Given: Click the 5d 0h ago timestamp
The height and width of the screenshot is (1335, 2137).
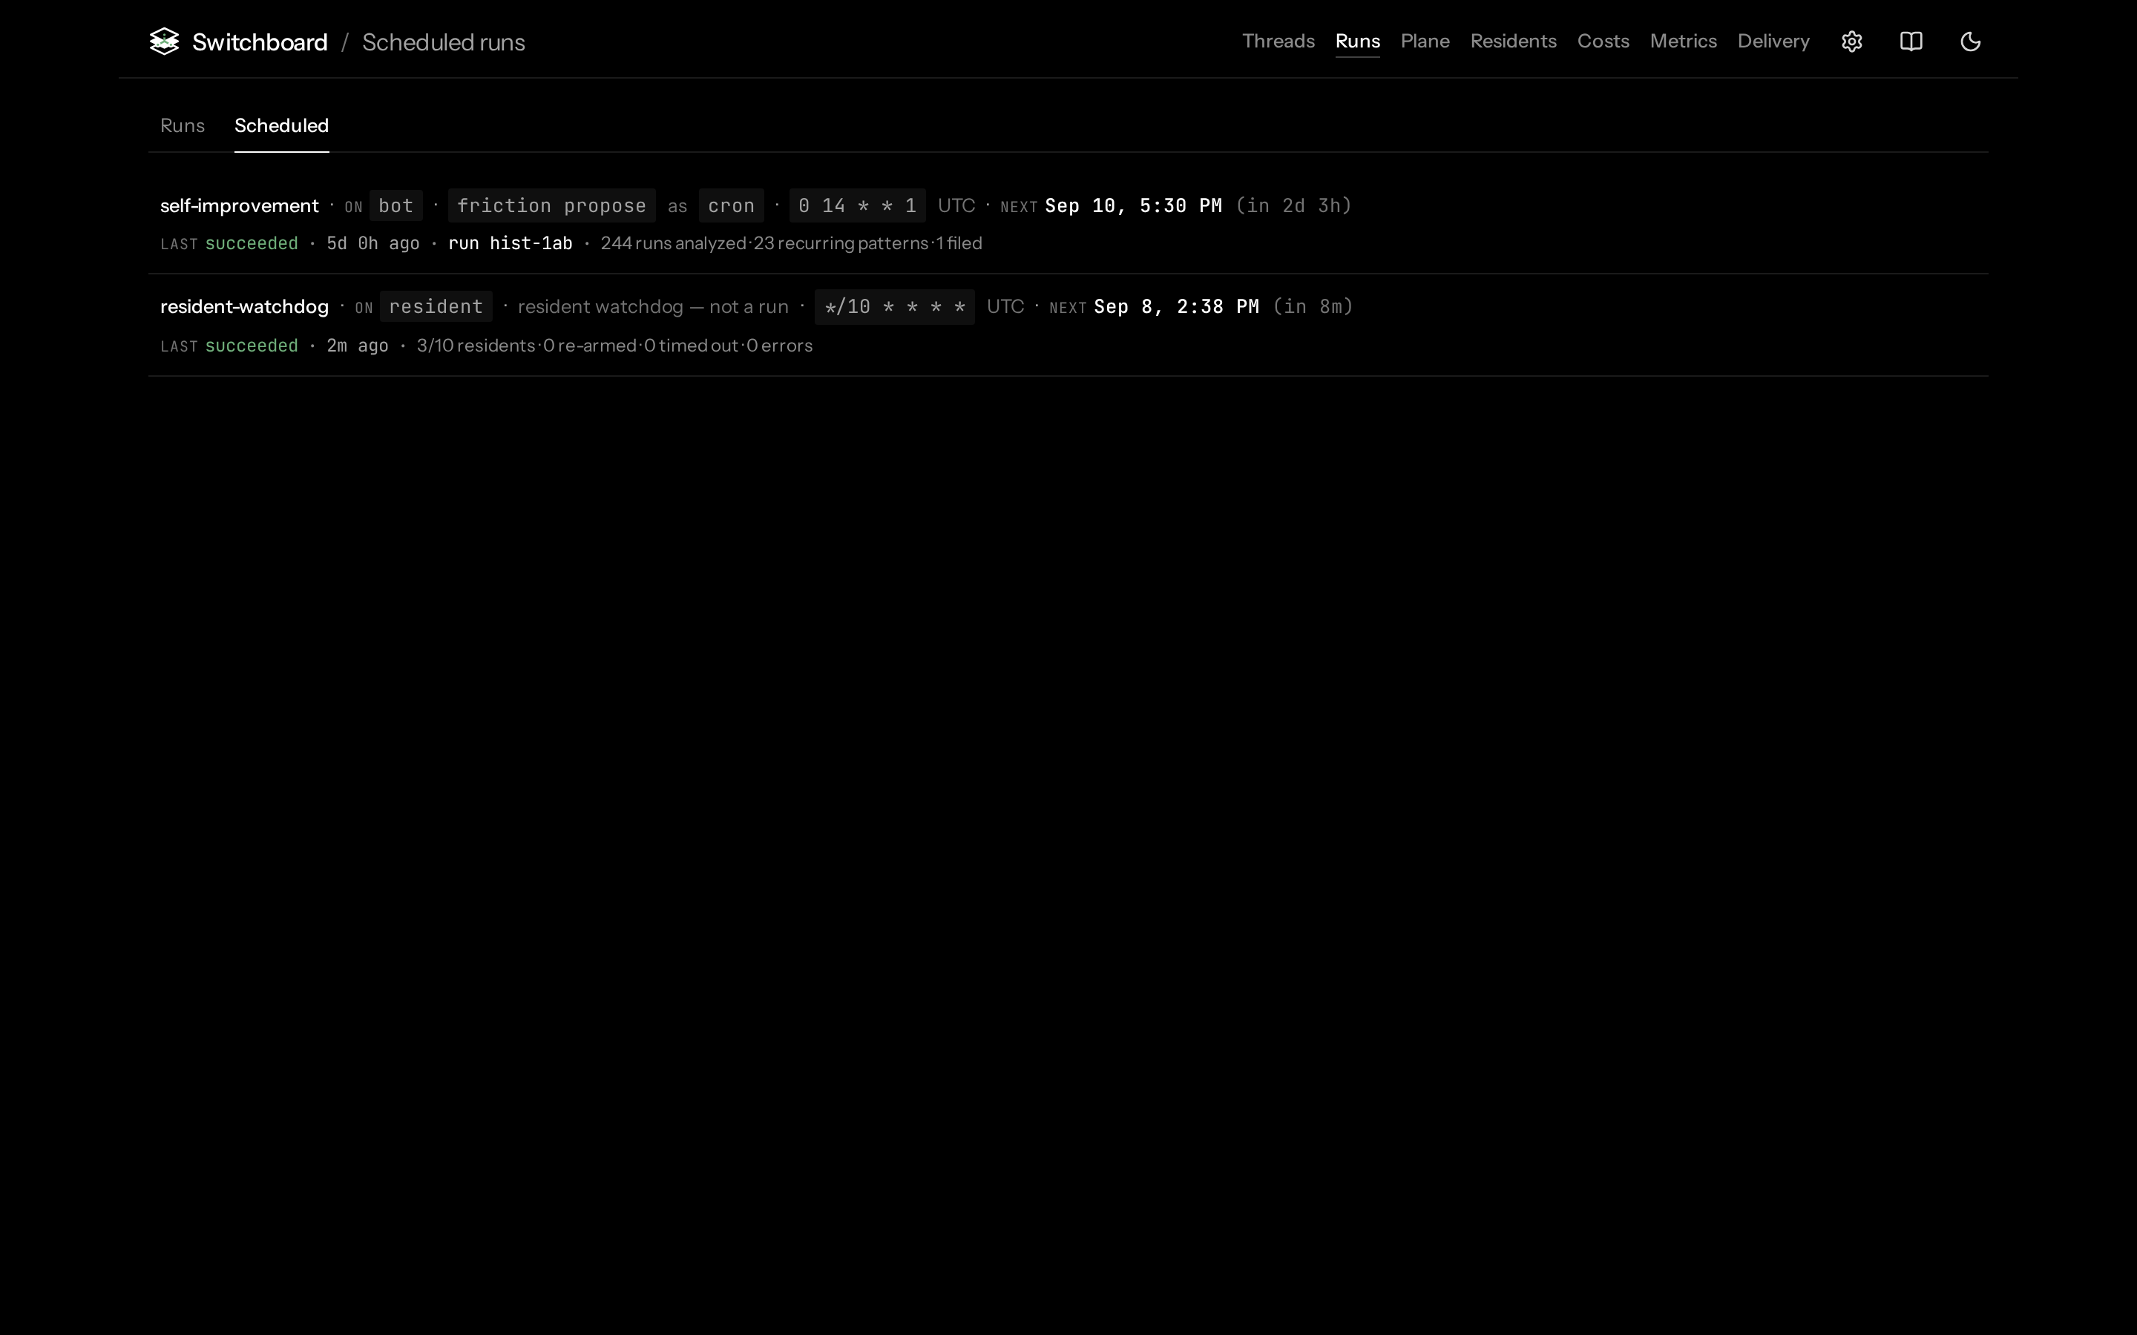Looking at the screenshot, I should pyautogui.click(x=372, y=243).
